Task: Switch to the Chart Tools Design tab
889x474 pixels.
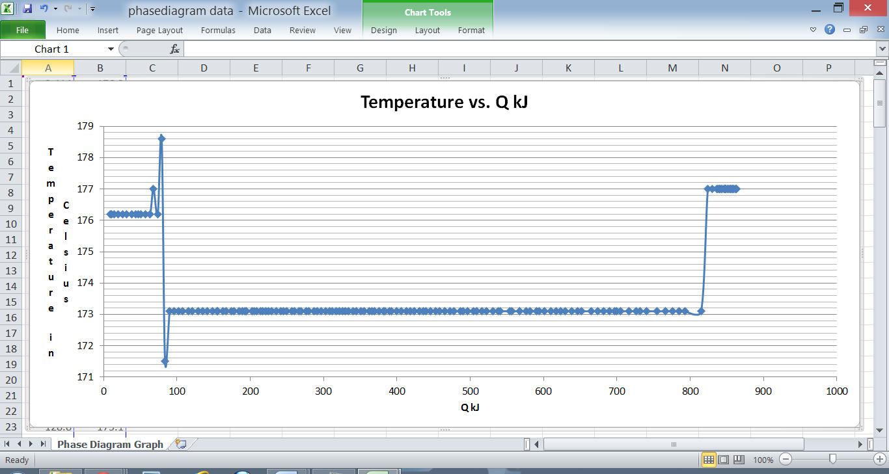Action: click(x=383, y=30)
